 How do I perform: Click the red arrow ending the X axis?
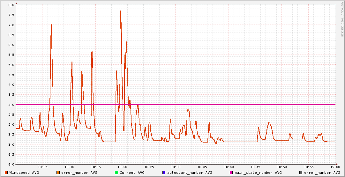[x=337, y=164]
